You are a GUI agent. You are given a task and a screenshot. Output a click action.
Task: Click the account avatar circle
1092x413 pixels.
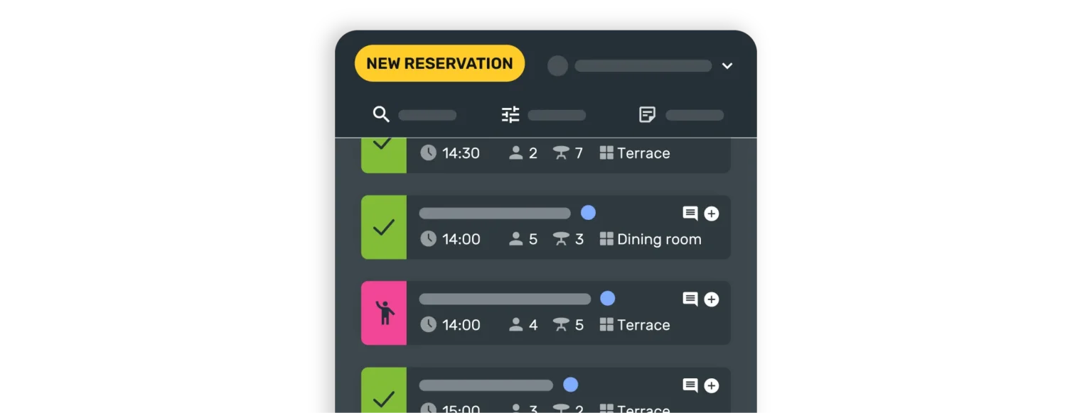(x=557, y=66)
